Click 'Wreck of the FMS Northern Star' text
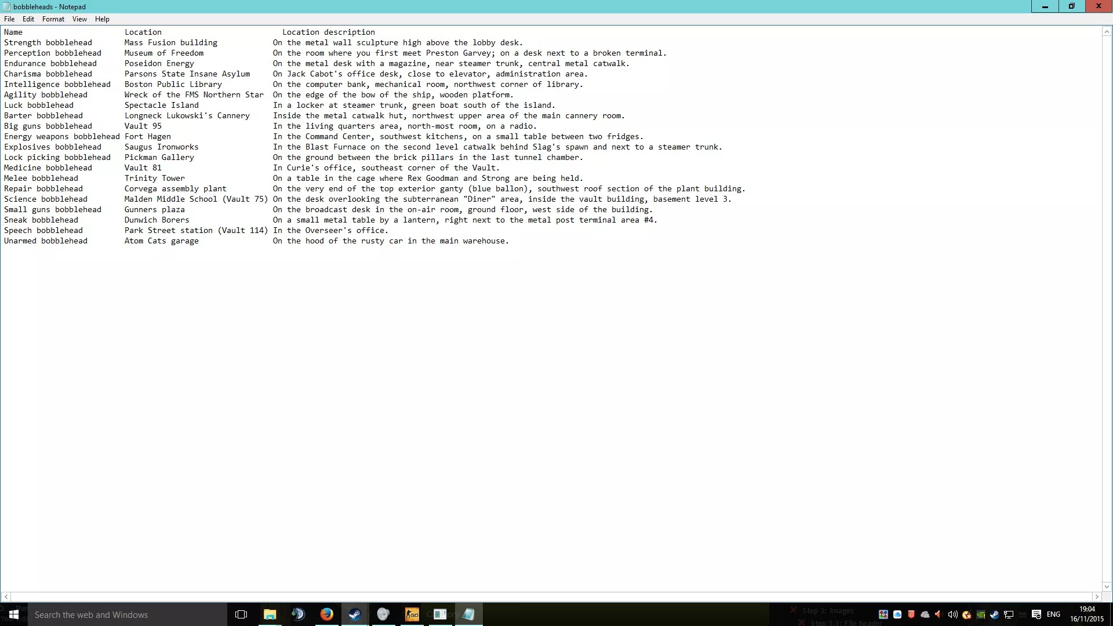 tap(194, 95)
